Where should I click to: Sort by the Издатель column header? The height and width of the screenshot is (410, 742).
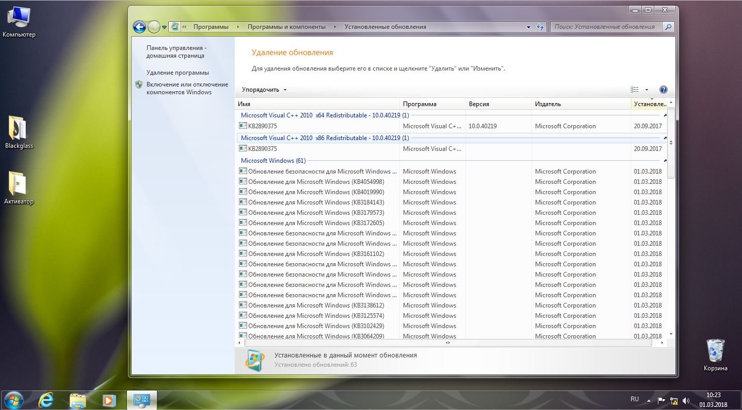click(x=580, y=104)
